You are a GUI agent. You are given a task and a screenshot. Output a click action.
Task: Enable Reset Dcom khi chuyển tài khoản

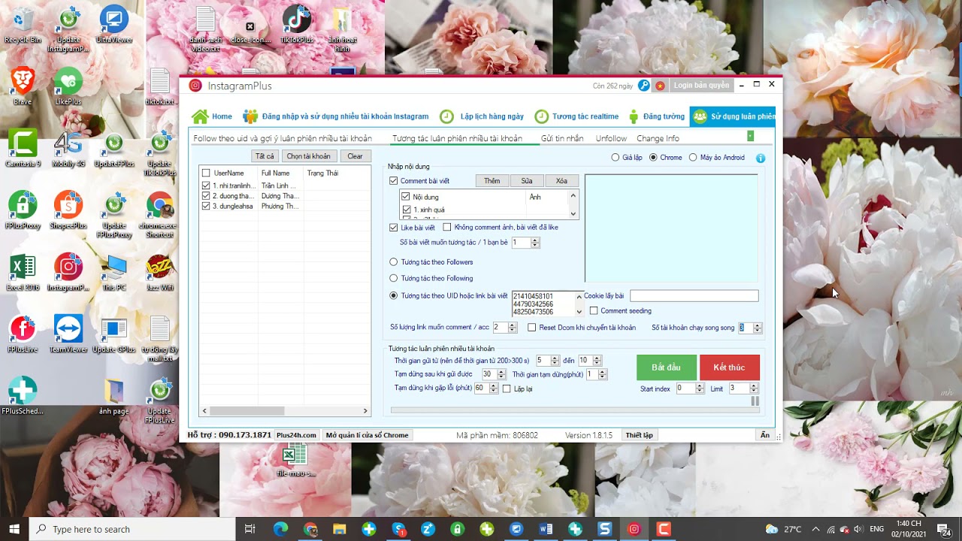pos(532,328)
